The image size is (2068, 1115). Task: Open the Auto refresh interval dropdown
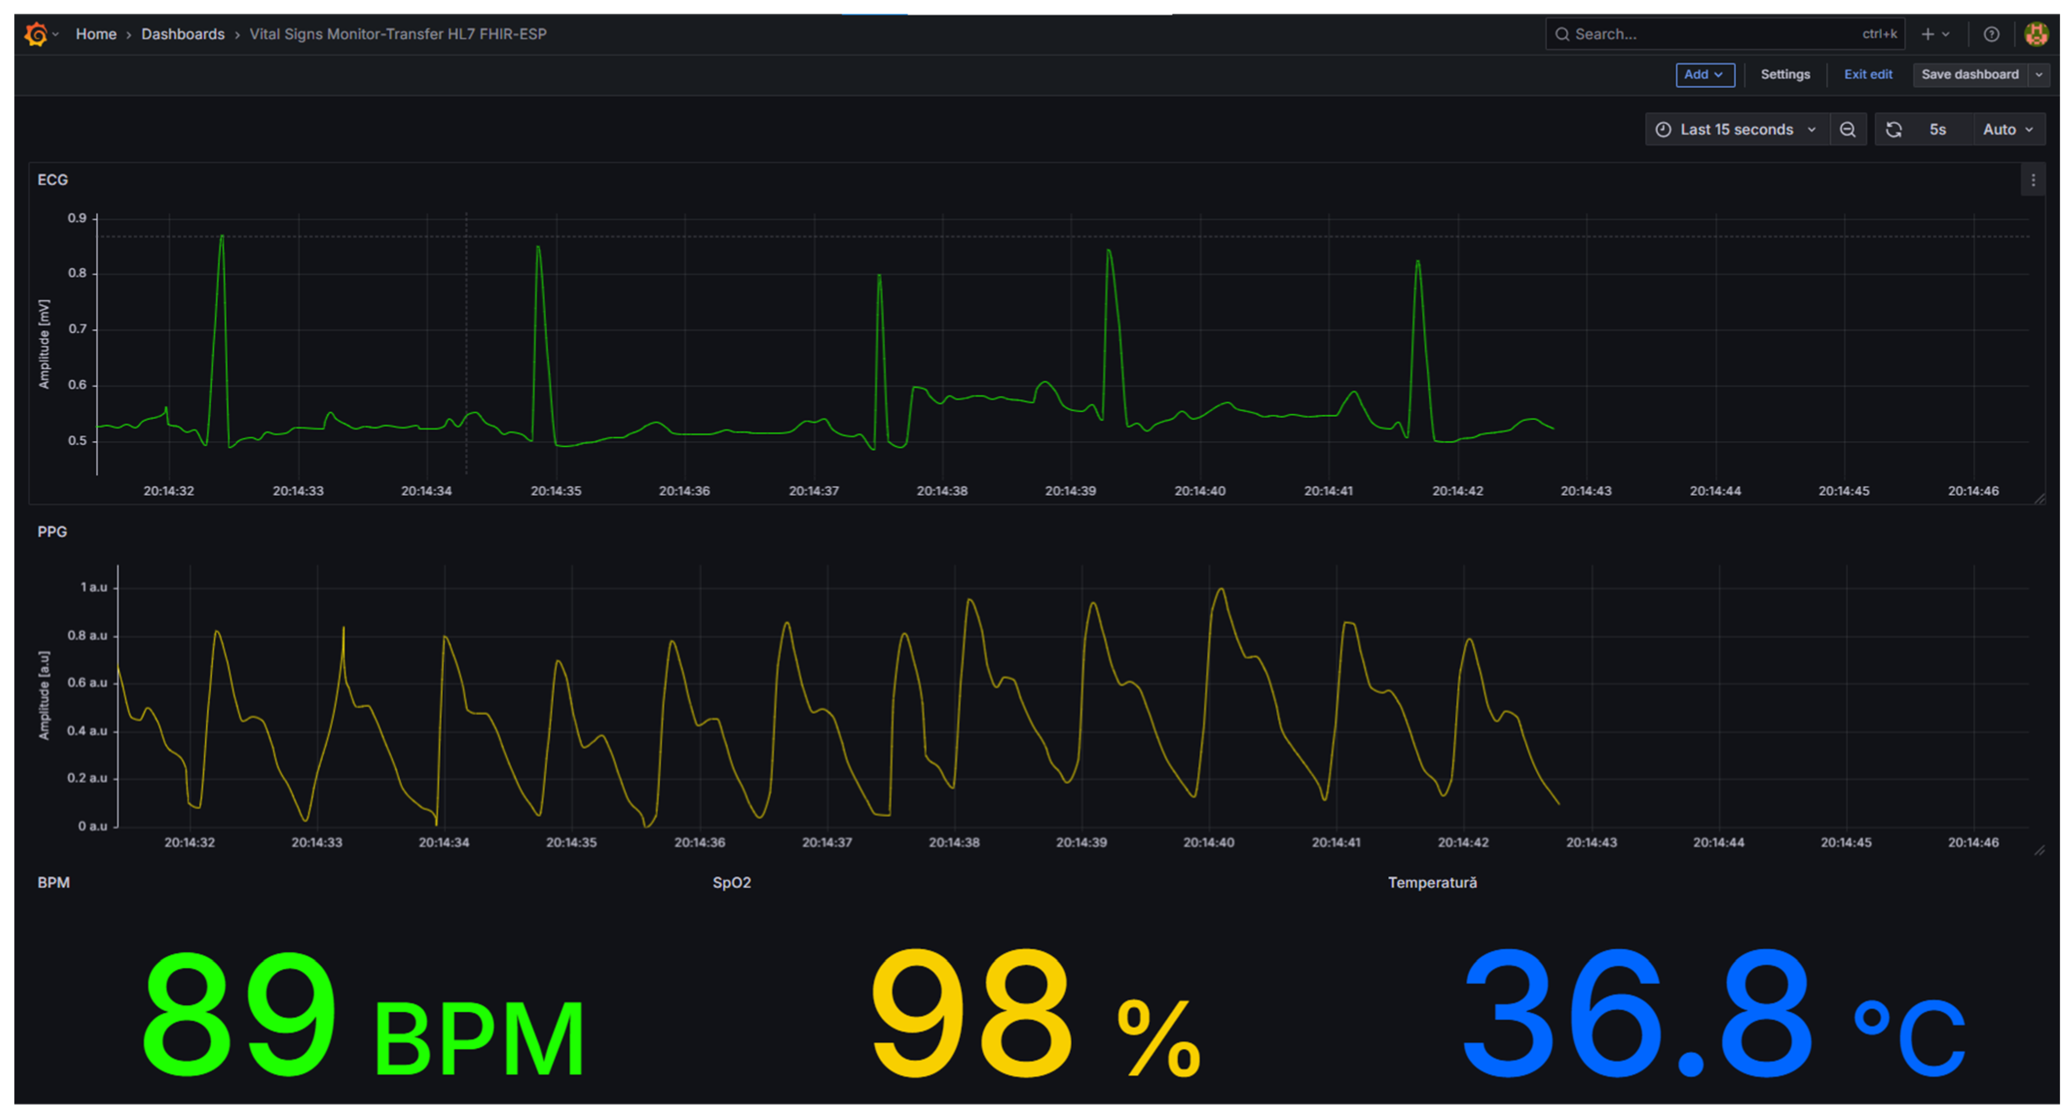[x=2008, y=129]
